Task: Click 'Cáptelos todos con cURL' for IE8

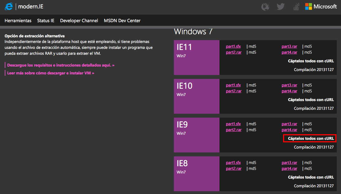Action: click(311, 177)
